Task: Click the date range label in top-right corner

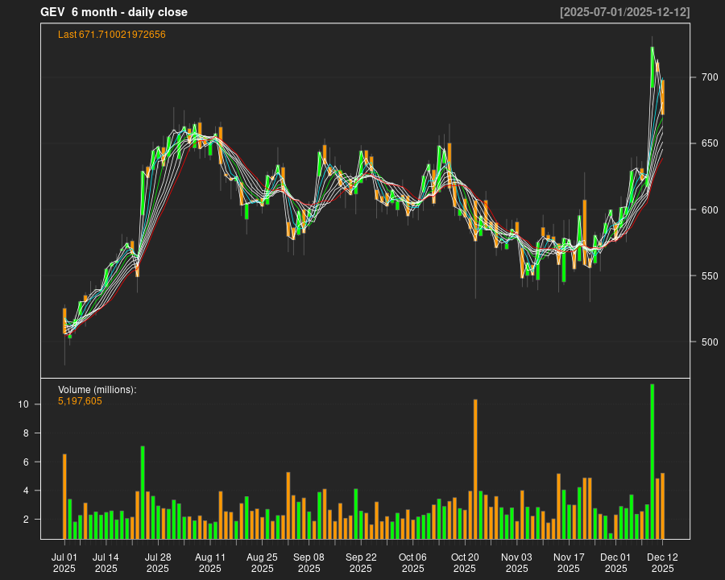Action: (624, 12)
